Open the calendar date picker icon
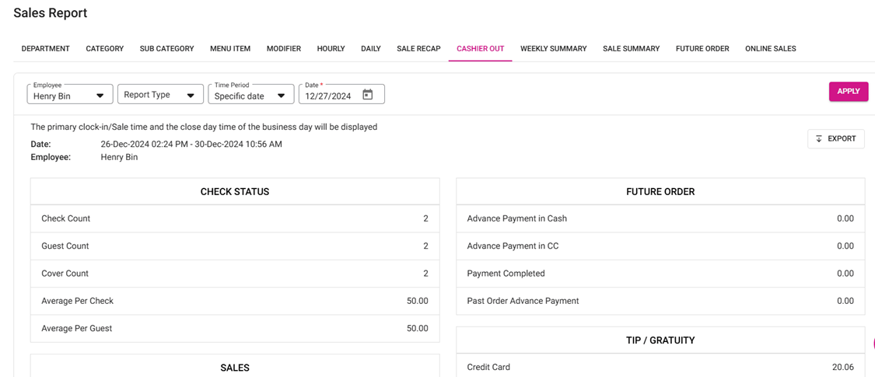This screenshot has height=377, width=875. [x=368, y=95]
